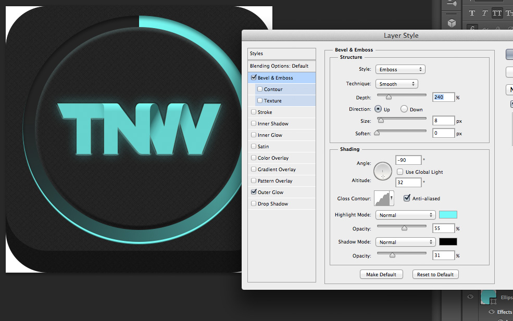Image resolution: width=513 pixels, height=321 pixels.
Task: Enable the Texture checkbox
Action: 260,100
